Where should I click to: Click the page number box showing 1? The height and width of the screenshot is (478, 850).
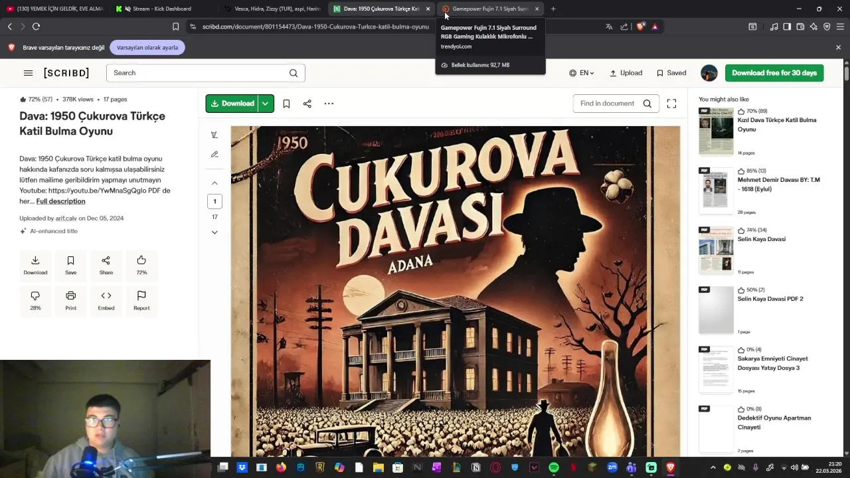tap(214, 201)
